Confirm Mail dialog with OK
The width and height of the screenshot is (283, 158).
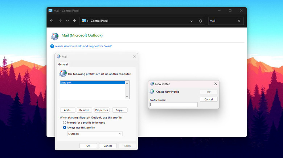[88, 146]
